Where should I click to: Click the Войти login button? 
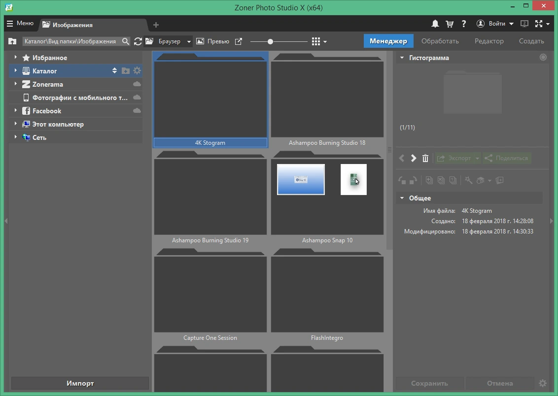click(495, 24)
